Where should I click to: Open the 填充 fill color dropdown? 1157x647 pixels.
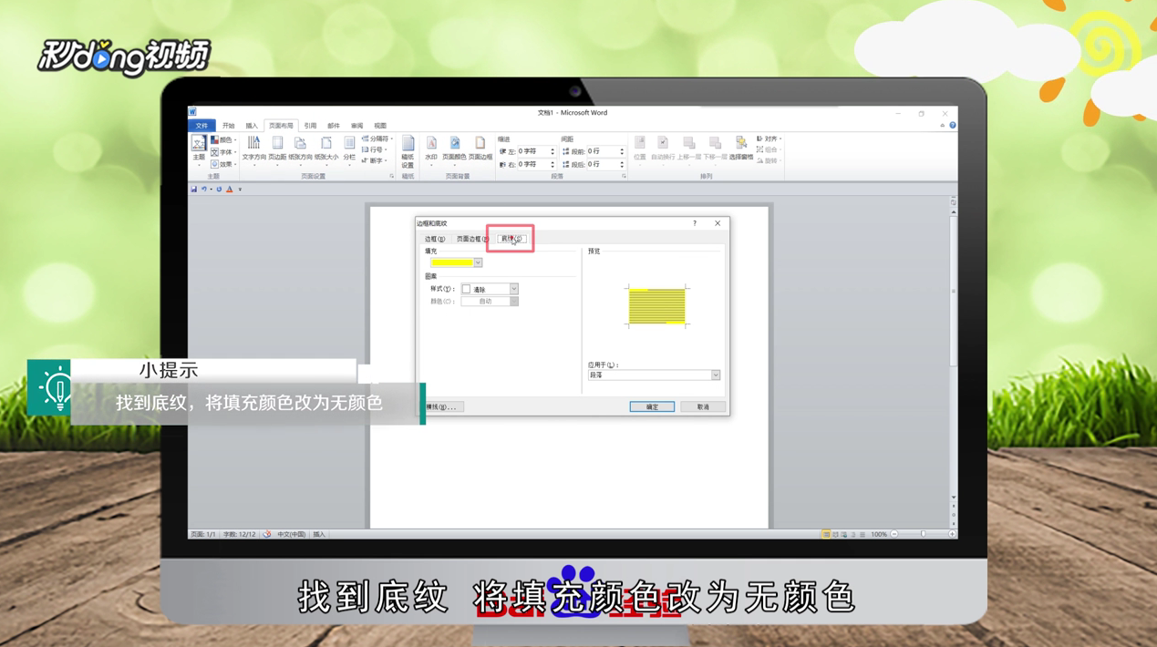click(x=478, y=262)
